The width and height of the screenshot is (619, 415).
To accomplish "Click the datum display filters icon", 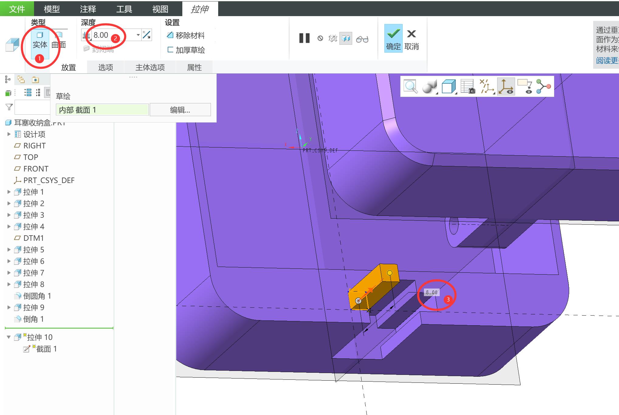I will (x=487, y=86).
